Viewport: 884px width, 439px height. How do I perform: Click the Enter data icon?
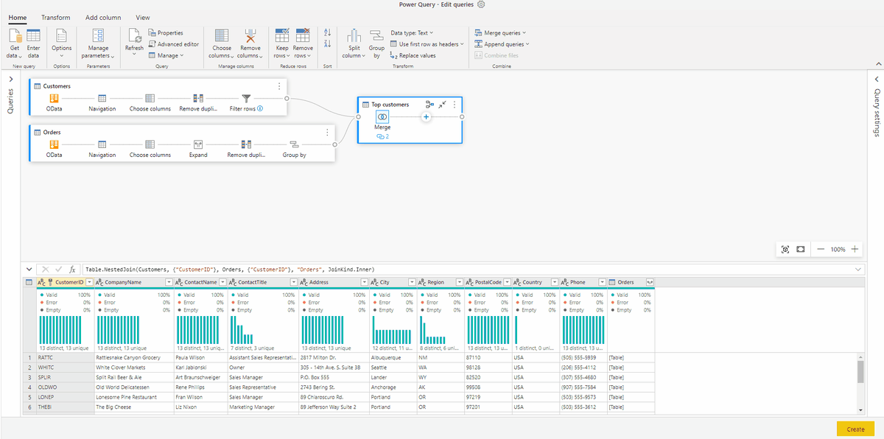point(34,37)
